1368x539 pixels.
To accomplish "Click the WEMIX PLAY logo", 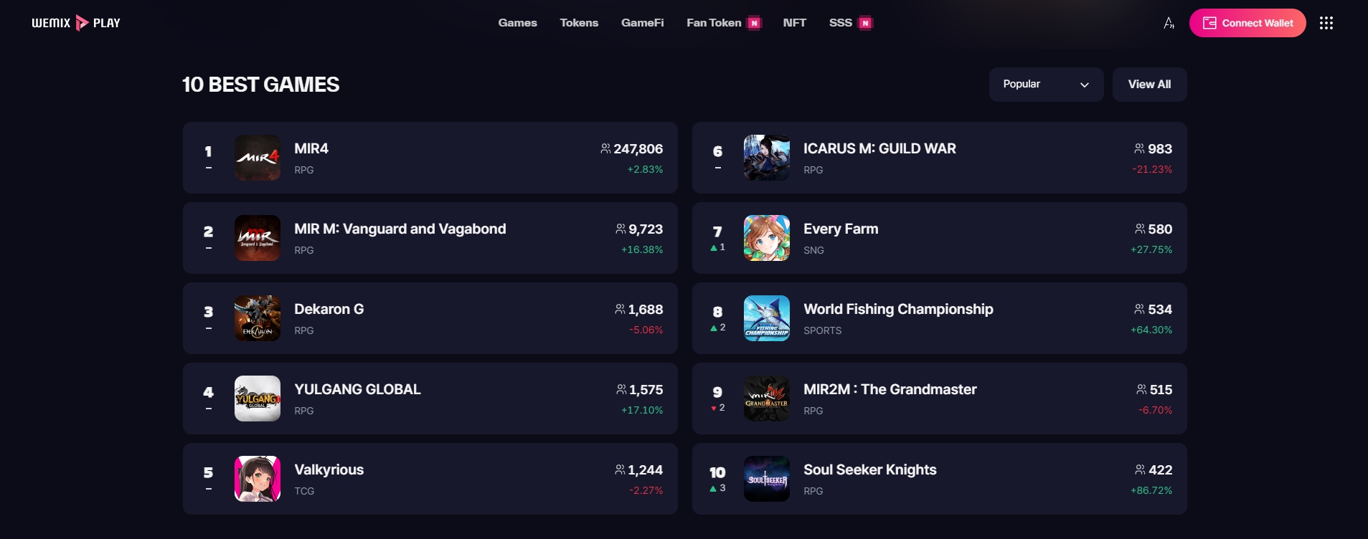I will pyautogui.click(x=76, y=23).
